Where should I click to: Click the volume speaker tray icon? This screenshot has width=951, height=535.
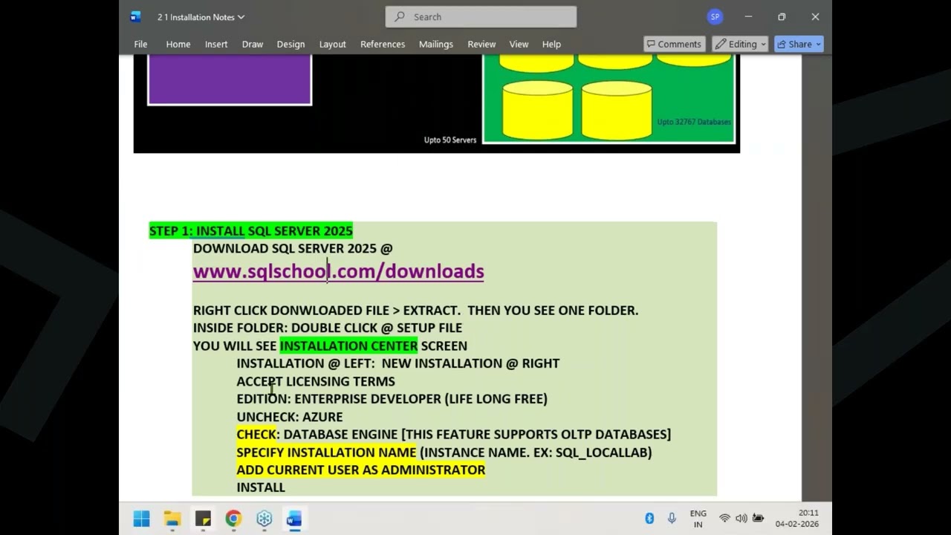point(741,519)
